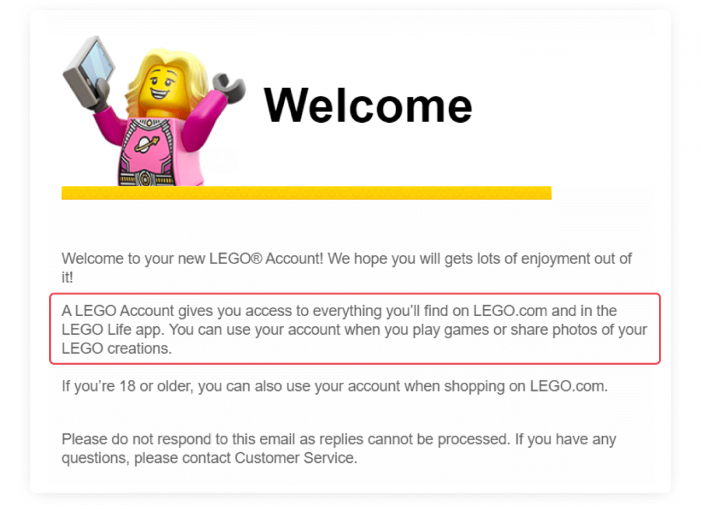Click the planet emblem on the pink torso
The height and width of the screenshot is (509, 701).
(147, 143)
